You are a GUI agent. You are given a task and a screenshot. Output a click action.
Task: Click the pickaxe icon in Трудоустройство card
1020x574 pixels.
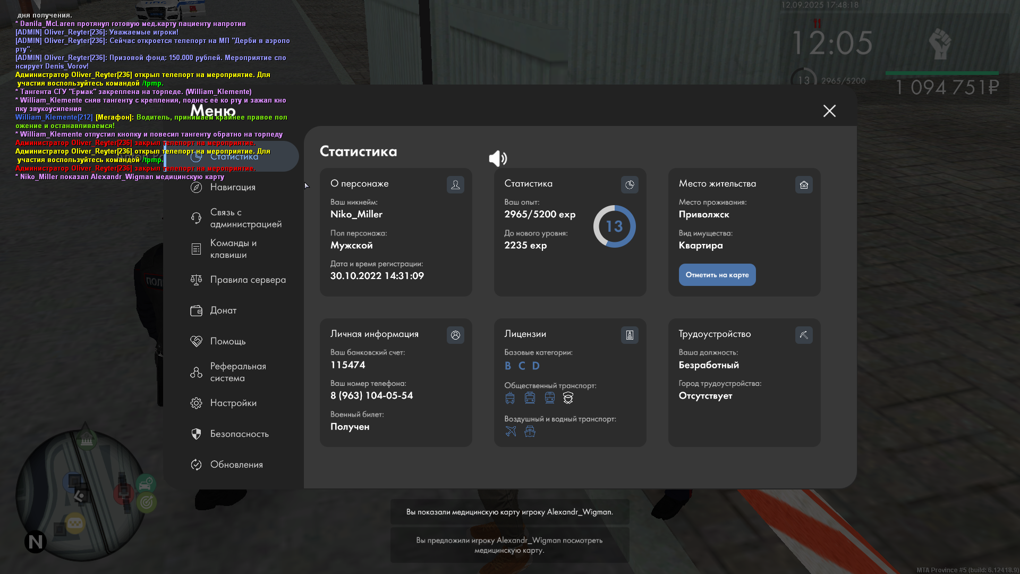point(804,335)
